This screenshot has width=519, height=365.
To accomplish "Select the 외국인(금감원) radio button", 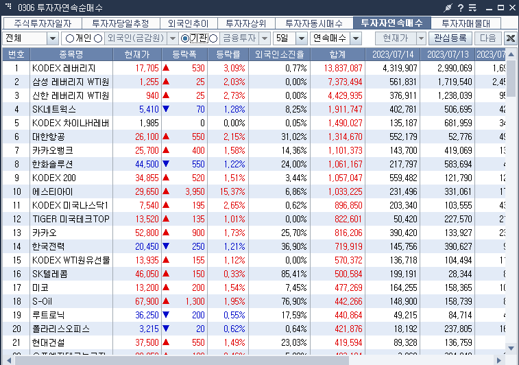I will pos(98,38).
